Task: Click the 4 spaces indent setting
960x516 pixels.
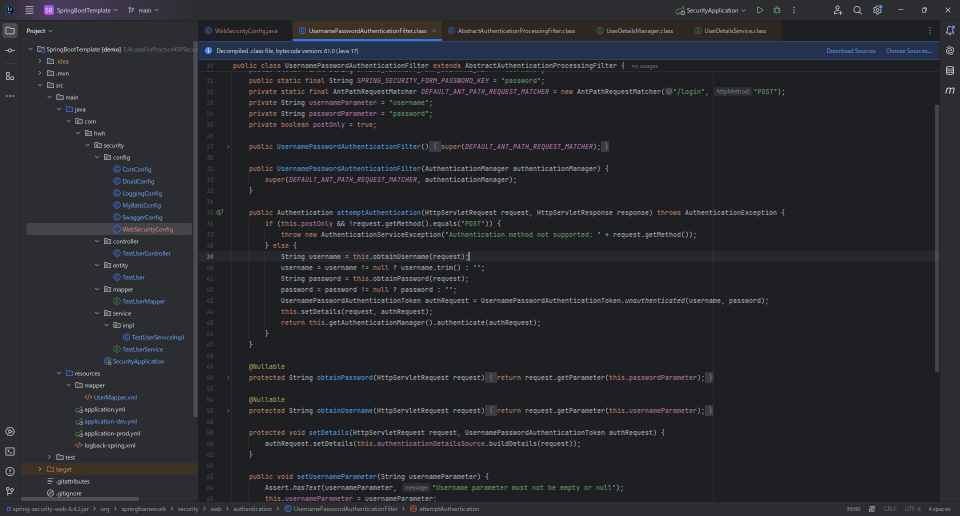Action: tap(939, 509)
